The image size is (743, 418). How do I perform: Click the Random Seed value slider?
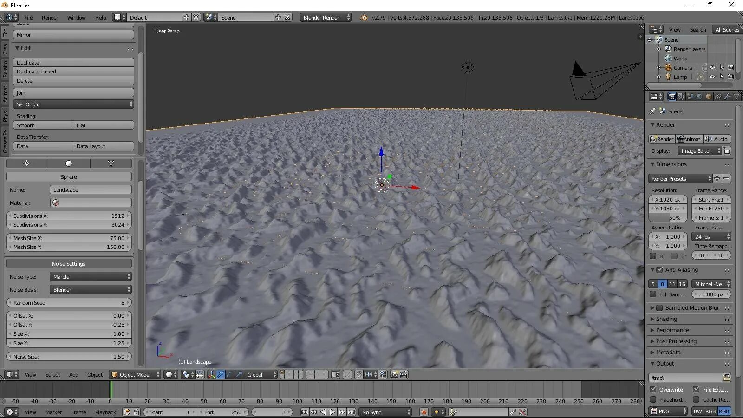(x=69, y=303)
